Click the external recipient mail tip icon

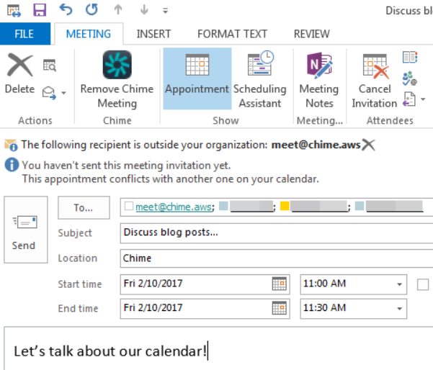(11, 145)
